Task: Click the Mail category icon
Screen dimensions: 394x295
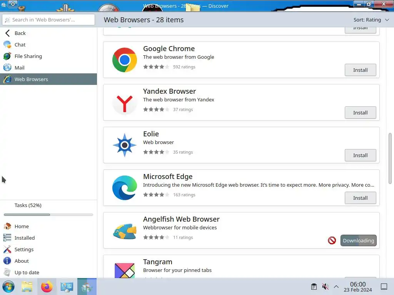Action: tap(7, 68)
